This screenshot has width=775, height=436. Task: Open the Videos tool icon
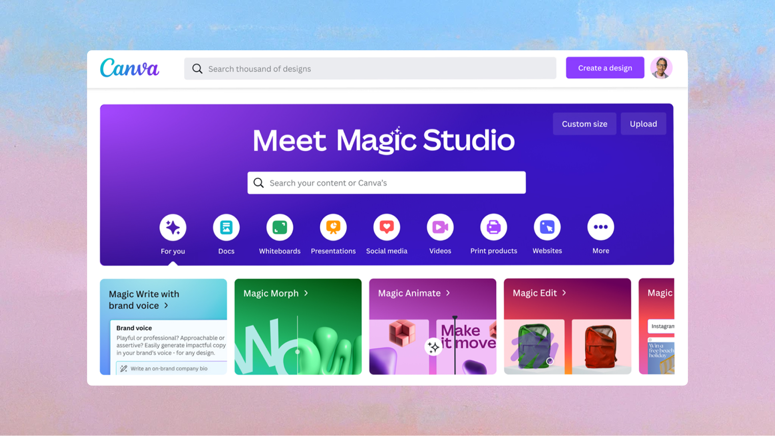440,227
